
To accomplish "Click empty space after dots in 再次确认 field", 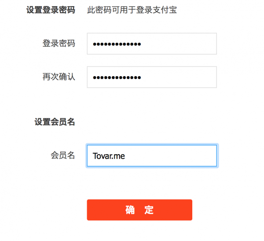I will [179, 77].
